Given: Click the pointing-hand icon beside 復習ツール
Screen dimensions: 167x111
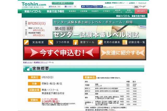Looking at the screenshot, I should tap(75, 42).
